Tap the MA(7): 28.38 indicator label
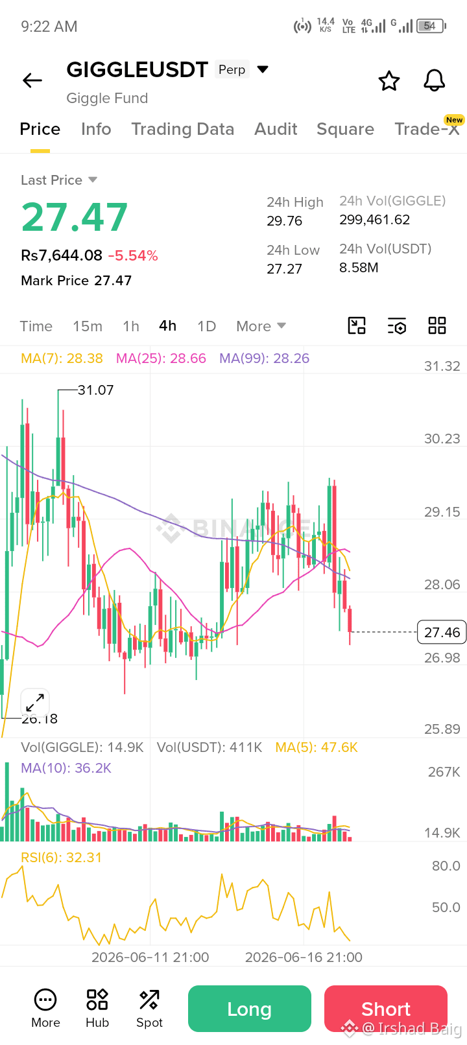 point(62,358)
